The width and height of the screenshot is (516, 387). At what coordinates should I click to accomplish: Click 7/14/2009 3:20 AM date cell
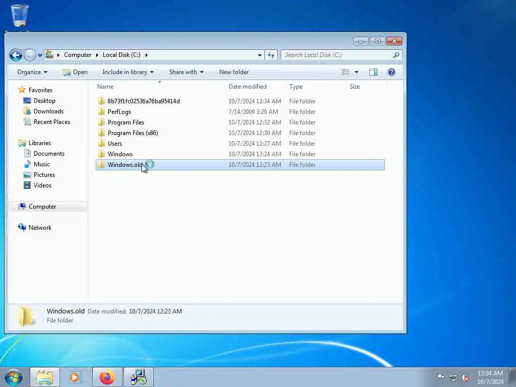tap(253, 112)
